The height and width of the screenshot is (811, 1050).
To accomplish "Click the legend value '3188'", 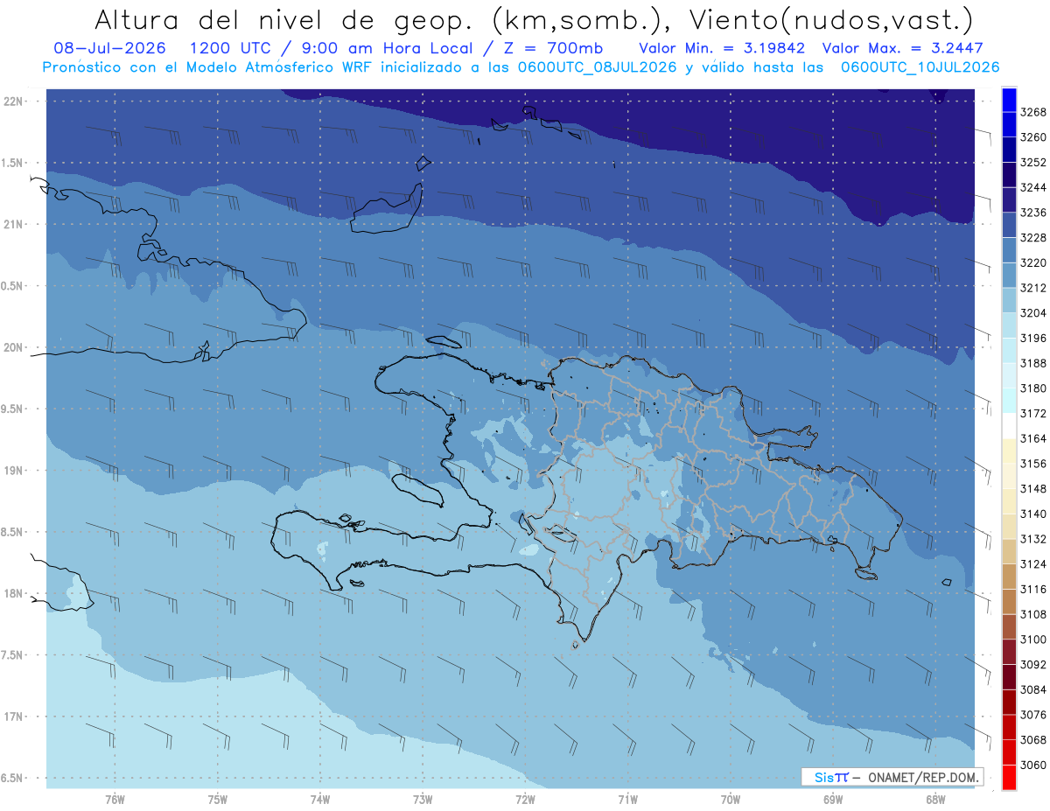I will pyautogui.click(x=1033, y=363).
